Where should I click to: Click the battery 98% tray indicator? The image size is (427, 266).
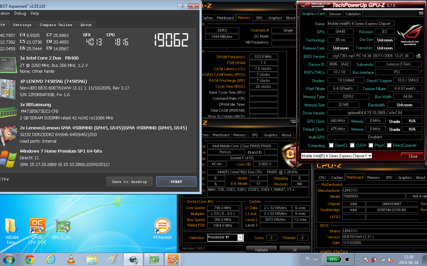[x=333, y=259]
